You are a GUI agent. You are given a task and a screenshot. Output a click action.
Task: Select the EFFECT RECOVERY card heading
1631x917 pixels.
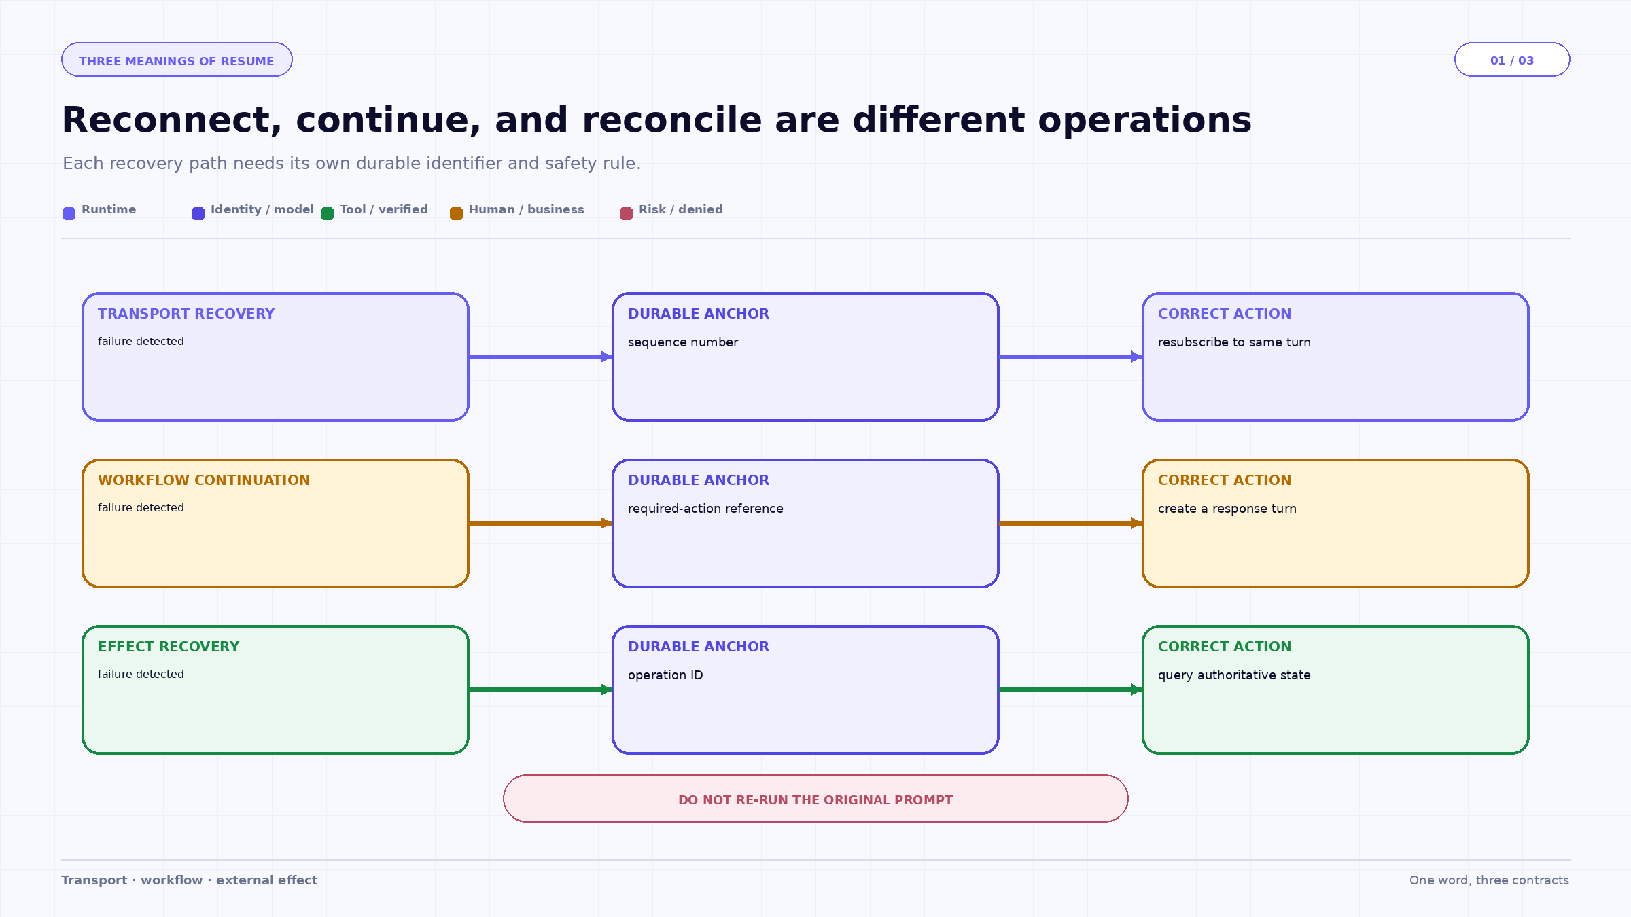point(169,647)
